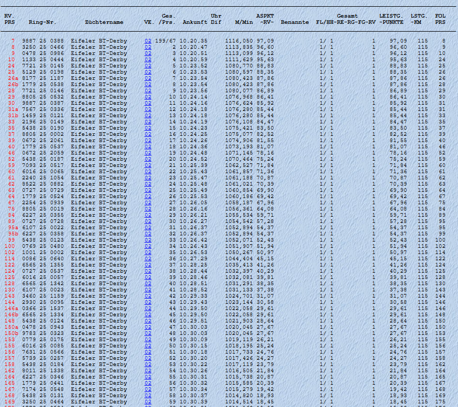Open 02 link for ring 7631 25 0566

click(x=148, y=352)
